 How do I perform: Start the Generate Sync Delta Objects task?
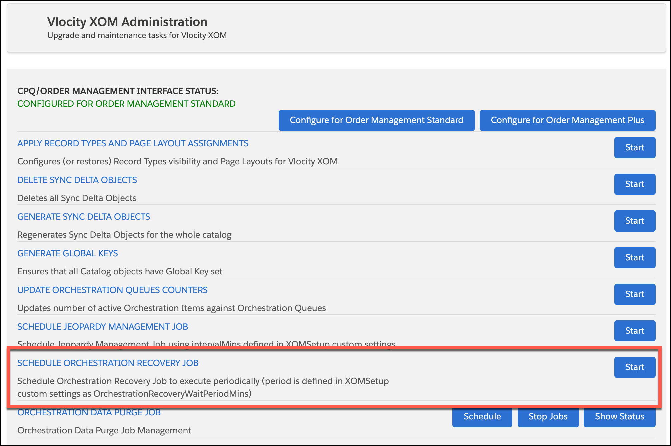(x=635, y=221)
